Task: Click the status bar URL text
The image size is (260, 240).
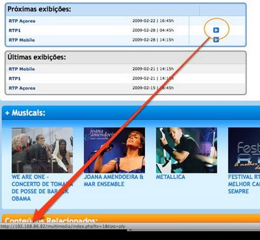Action: [x=62, y=226]
